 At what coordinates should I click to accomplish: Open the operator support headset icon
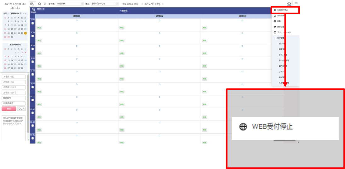tap(289, 4)
